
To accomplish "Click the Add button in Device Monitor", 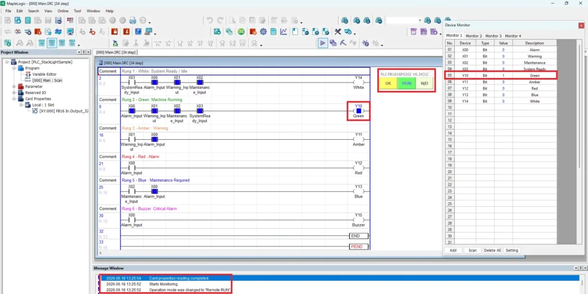I will tap(453, 250).
